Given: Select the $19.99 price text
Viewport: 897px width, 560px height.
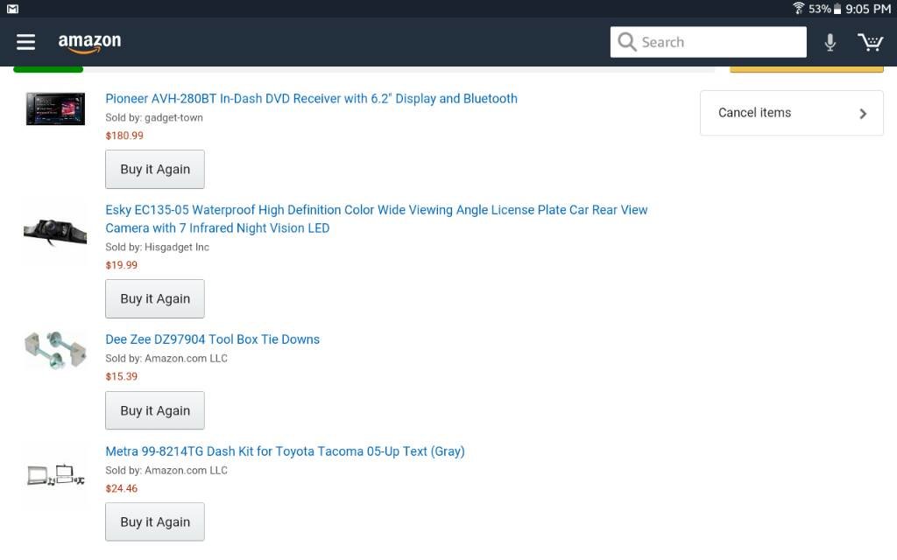Looking at the screenshot, I should [x=121, y=265].
